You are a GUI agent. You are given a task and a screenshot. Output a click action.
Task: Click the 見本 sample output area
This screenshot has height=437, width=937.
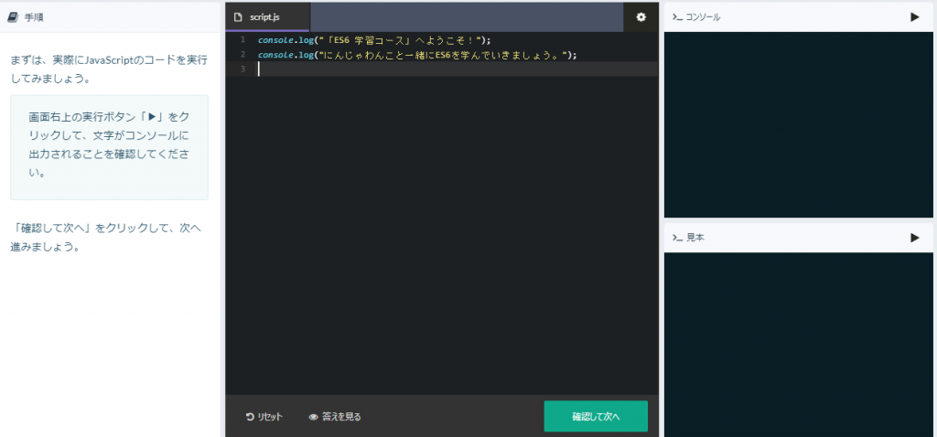tap(798, 345)
